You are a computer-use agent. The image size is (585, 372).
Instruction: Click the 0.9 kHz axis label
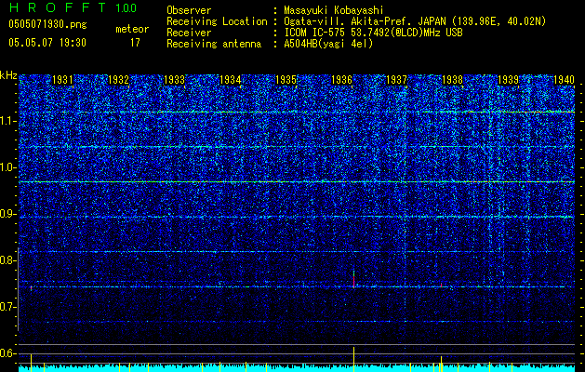point(7,214)
